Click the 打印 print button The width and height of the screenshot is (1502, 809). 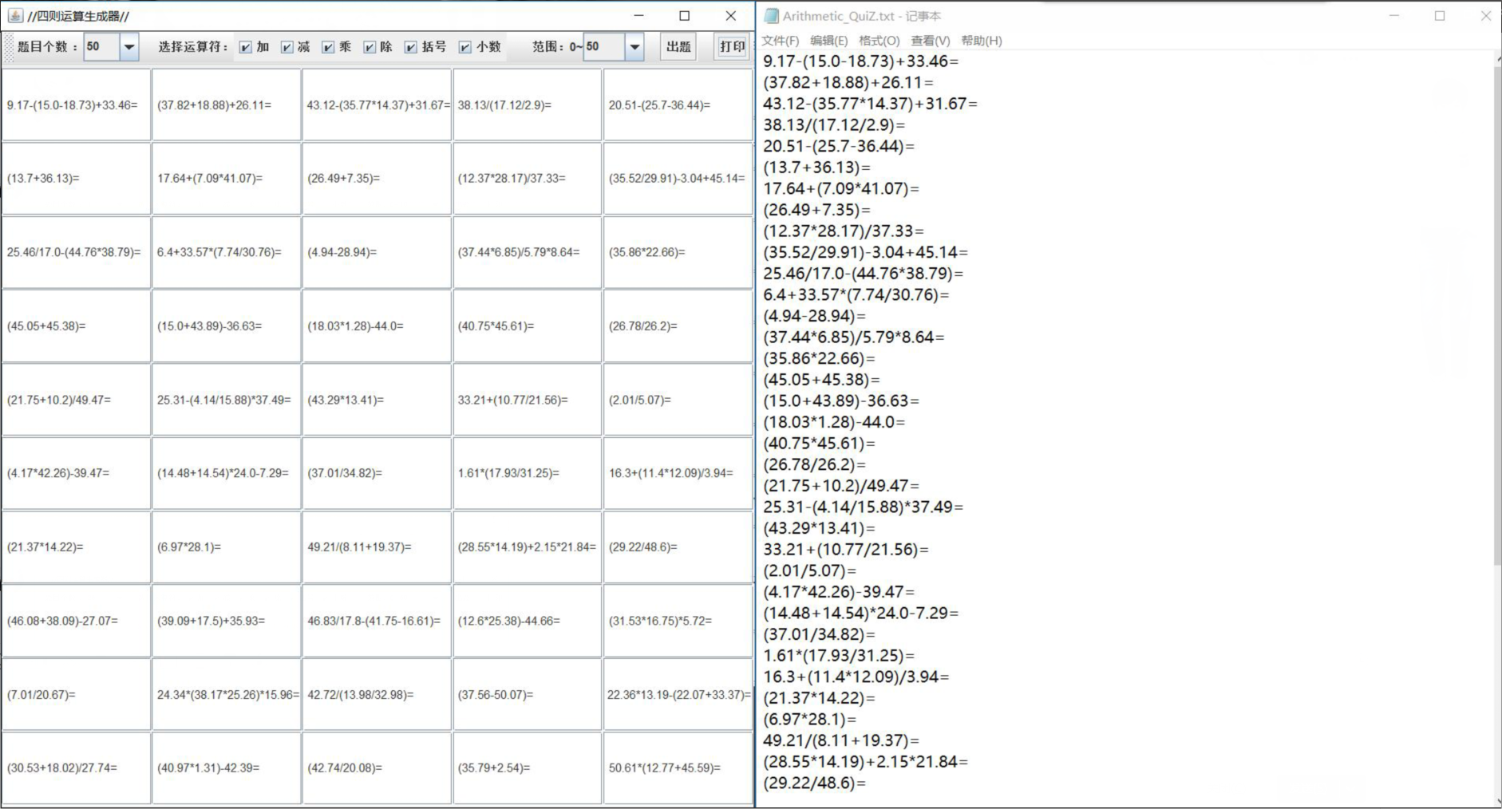(x=732, y=47)
